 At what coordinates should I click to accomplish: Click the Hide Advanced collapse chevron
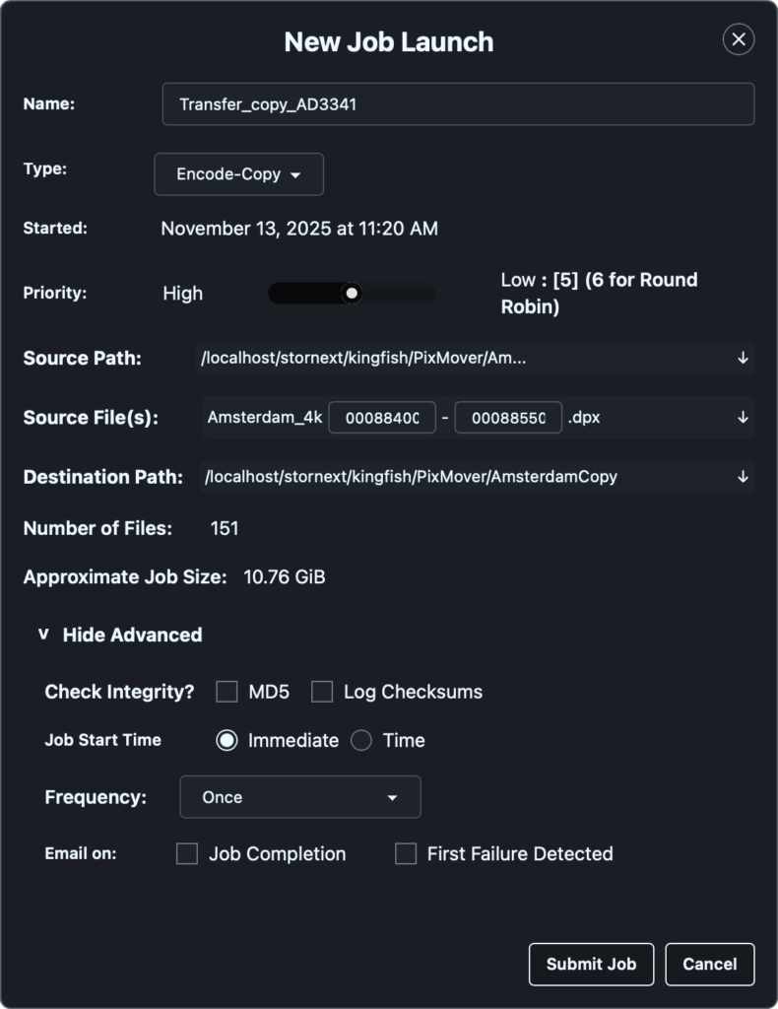(41, 635)
